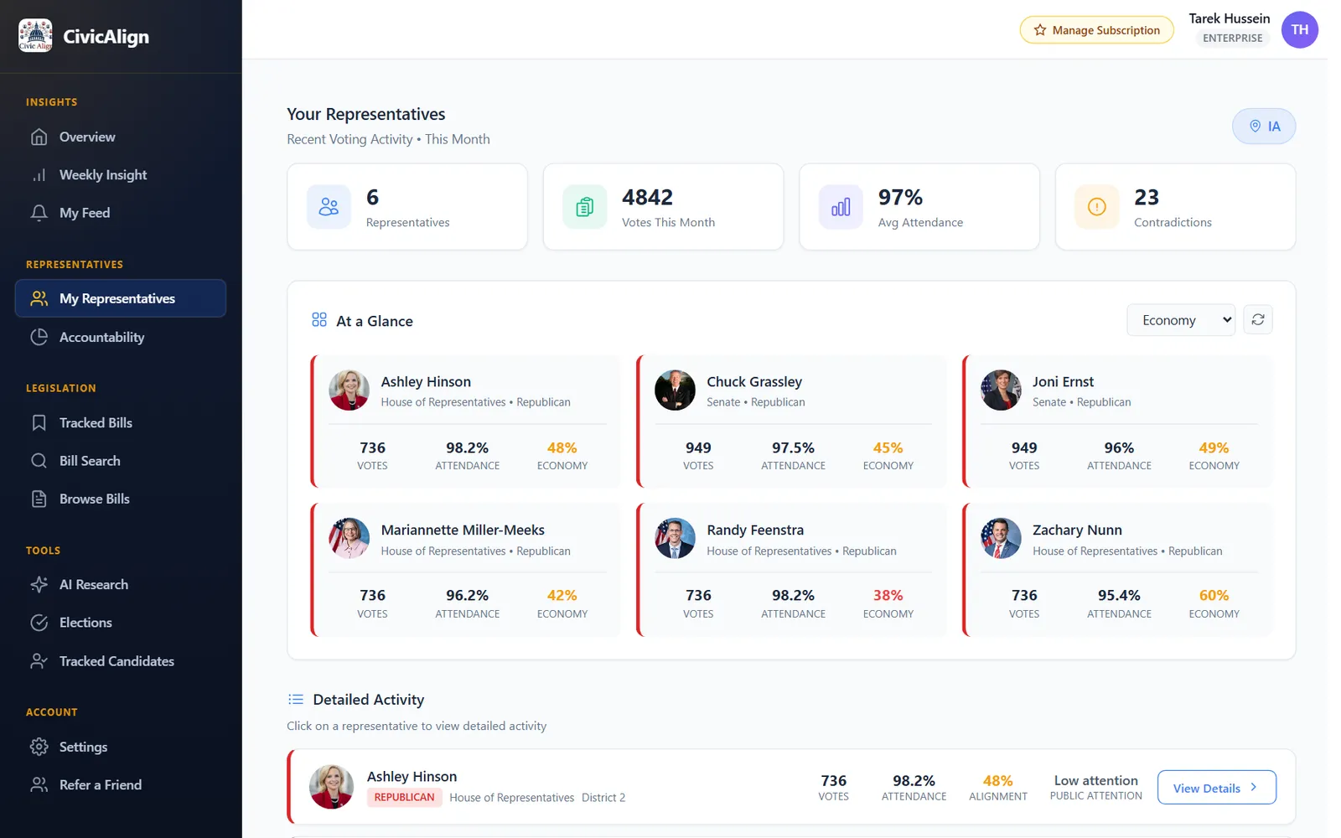Click the At a Glance grid icon
The width and height of the screenshot is (1341, 838).
click(319, 320)
